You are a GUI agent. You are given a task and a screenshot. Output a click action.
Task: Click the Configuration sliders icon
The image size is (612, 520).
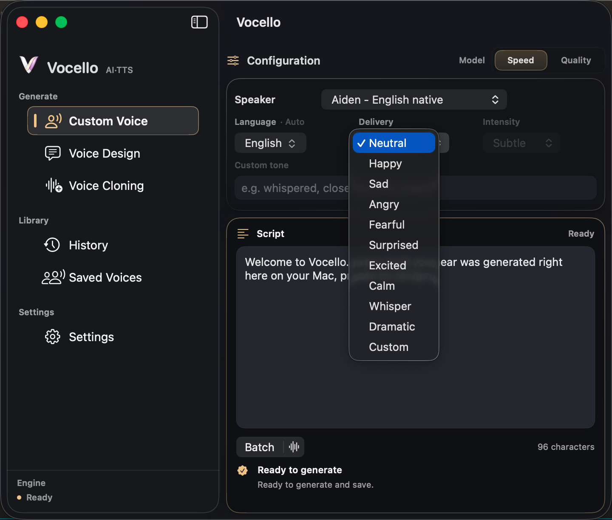point(233,61)
